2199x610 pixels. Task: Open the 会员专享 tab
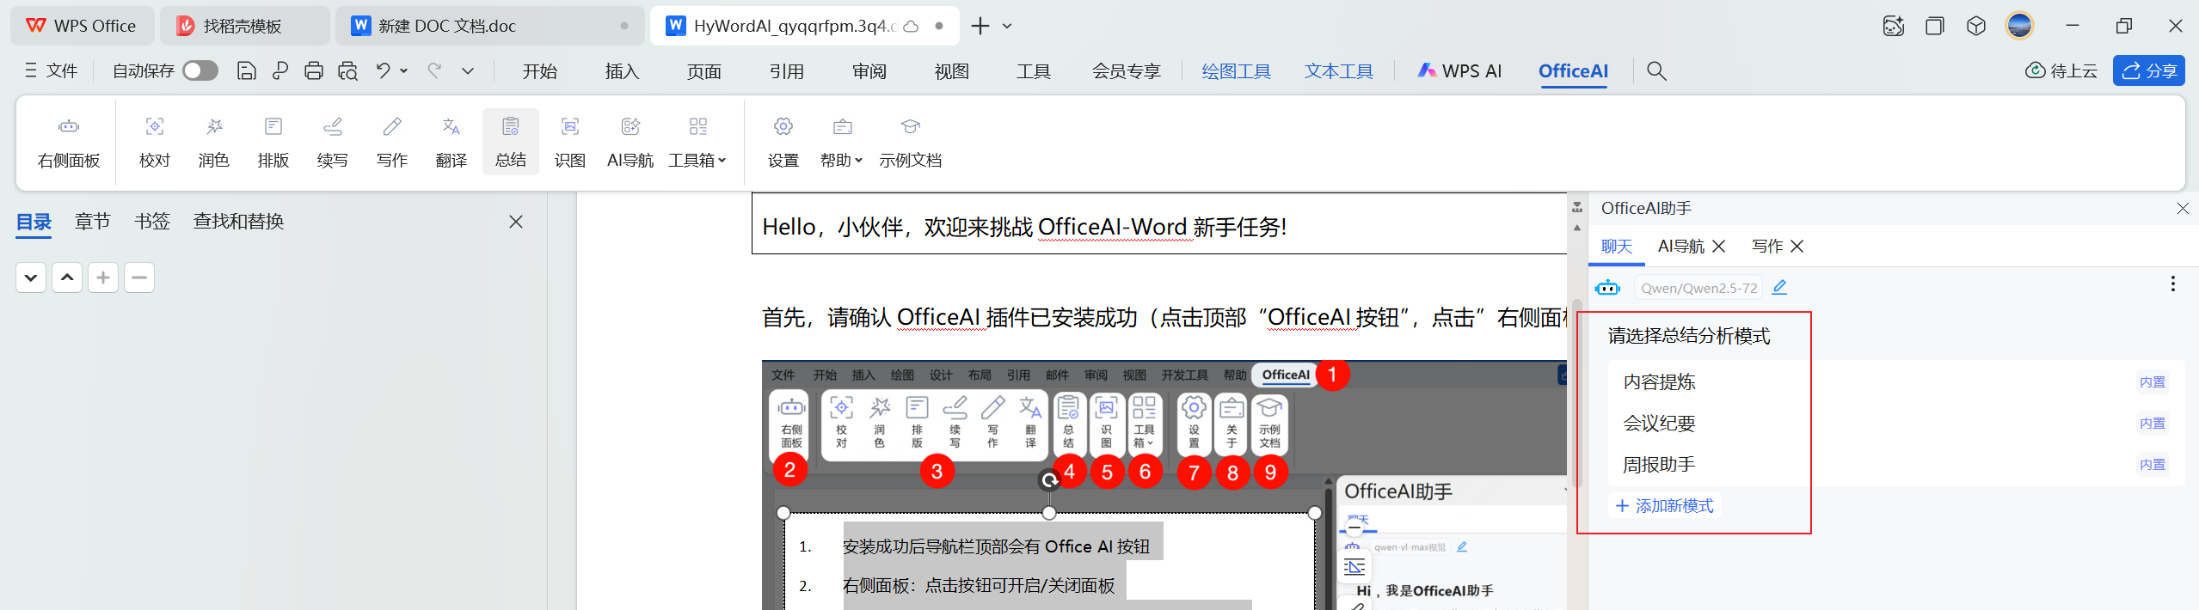tap(1127, 71)
